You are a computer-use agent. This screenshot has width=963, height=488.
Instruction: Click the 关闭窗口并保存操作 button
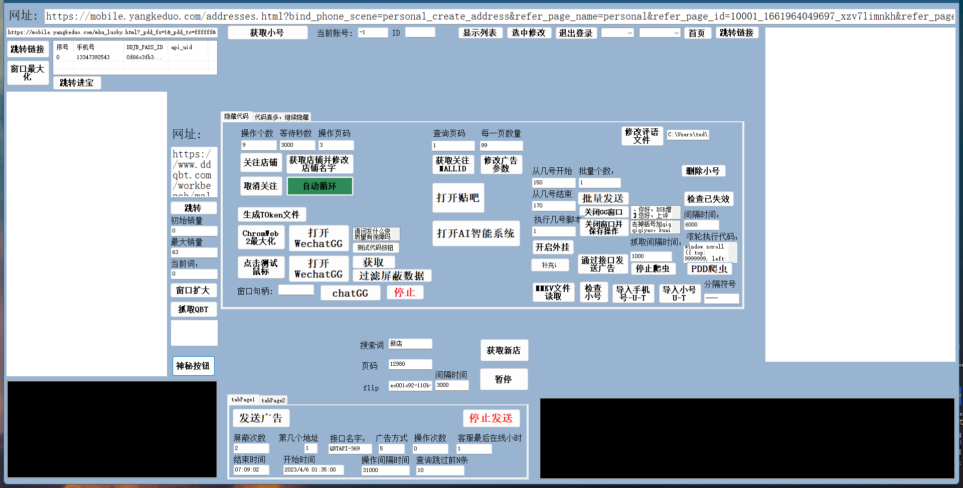pos(603,227)
